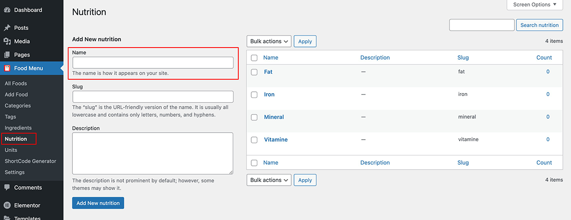Check the Fat row checkbox
Image resolution: width=571 pixels, height=220 pixels.
[x=254, y=72]
